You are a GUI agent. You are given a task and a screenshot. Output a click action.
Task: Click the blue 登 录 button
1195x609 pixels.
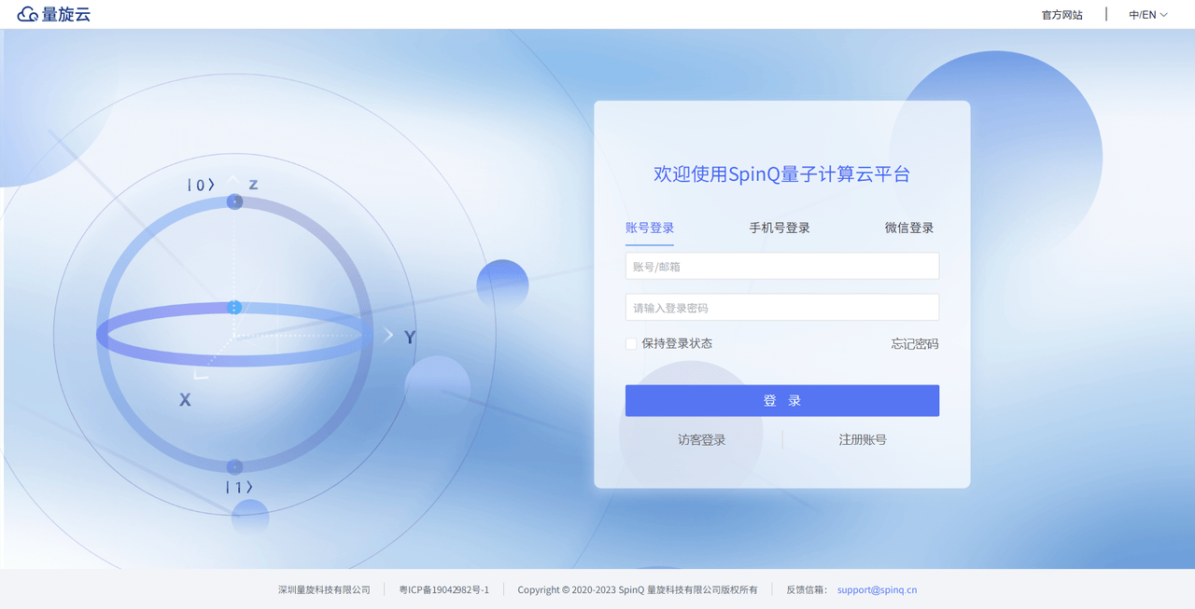[x=781, y=400]
